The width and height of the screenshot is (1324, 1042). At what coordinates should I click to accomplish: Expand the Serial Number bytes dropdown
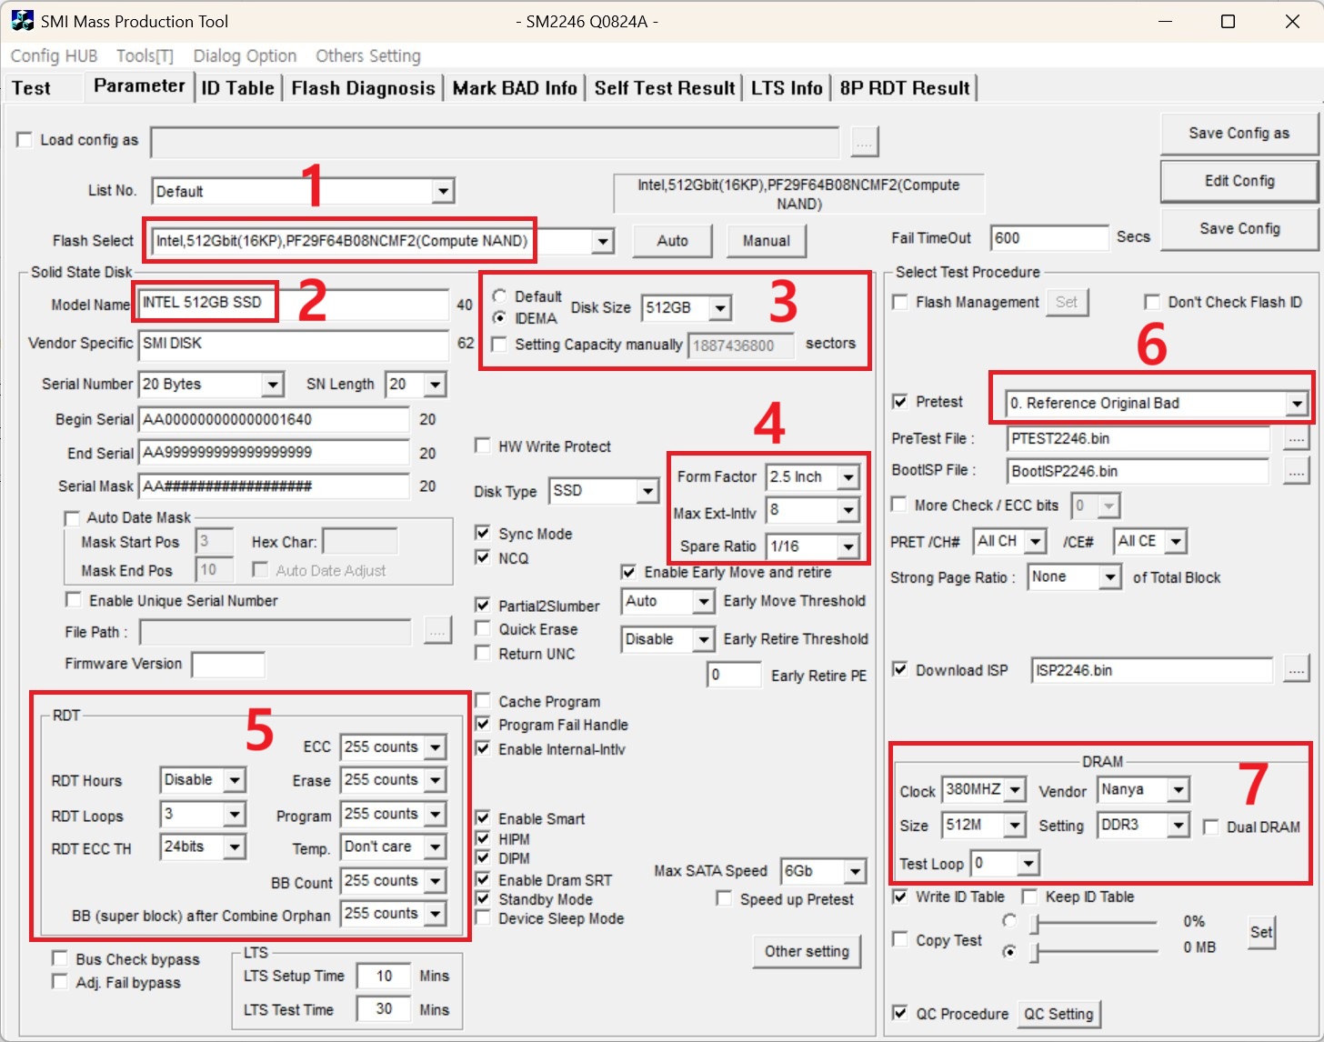pyautogui.click(x=272, y=385)
